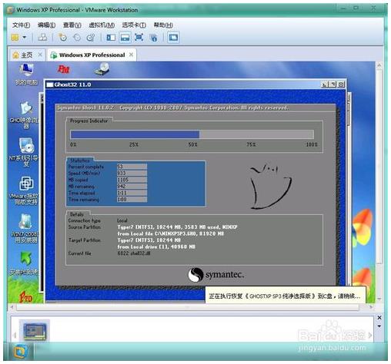Click the restore status tooltip message
This screenshot has height=364, width=391.
(286, 296)
